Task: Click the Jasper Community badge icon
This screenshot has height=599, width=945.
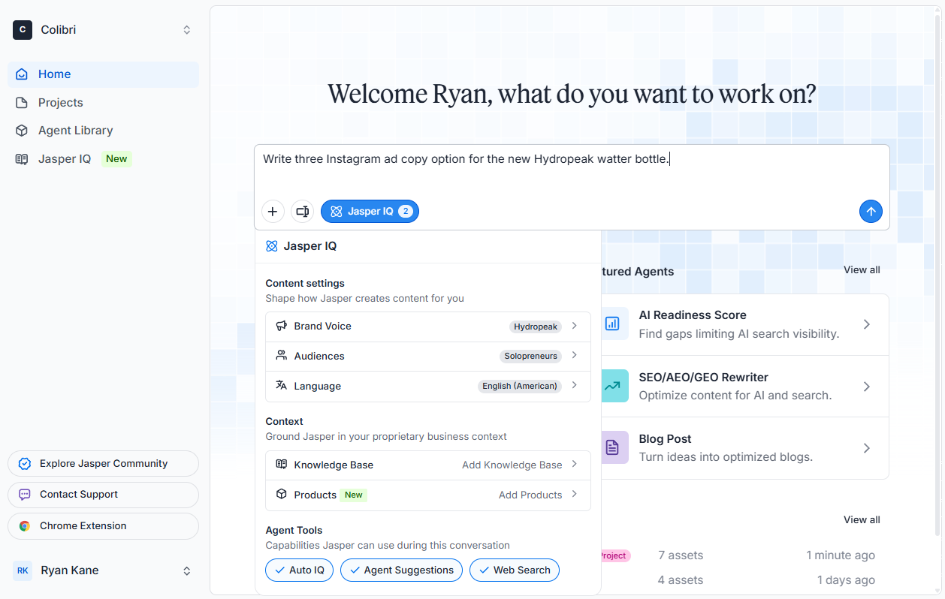Action: 25,464
